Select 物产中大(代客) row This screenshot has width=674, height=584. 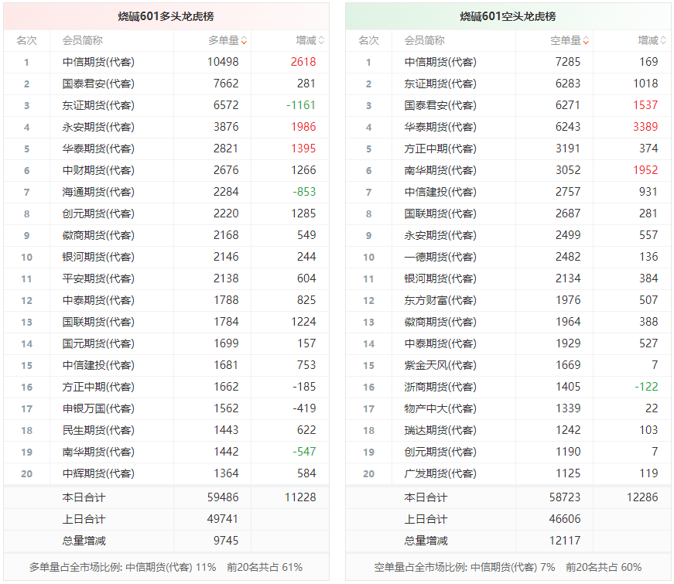[508, 408]
